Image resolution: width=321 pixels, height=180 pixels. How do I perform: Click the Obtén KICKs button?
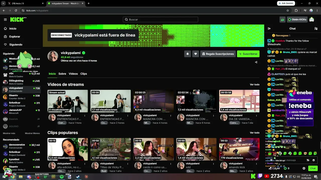point(297,19)
